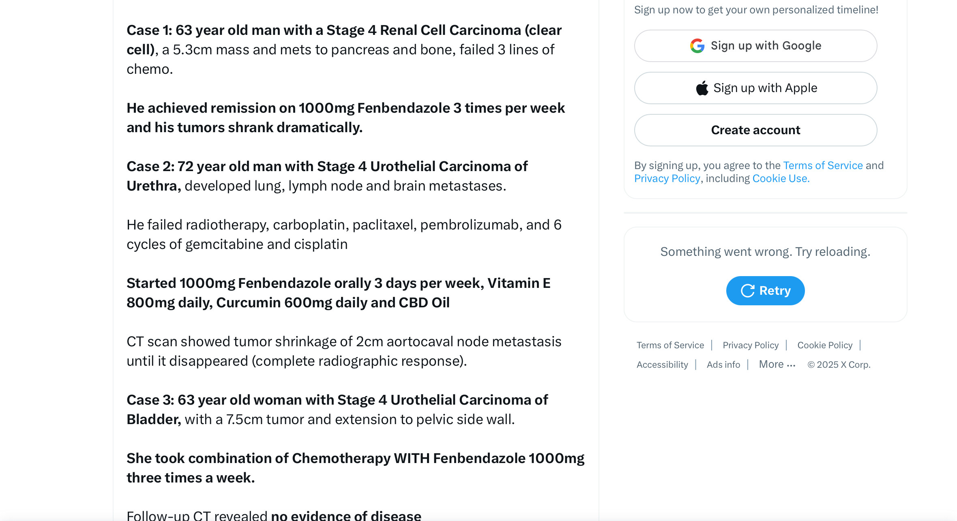
Task: Open the Accessibility footer link
Action: pos(662,364)
